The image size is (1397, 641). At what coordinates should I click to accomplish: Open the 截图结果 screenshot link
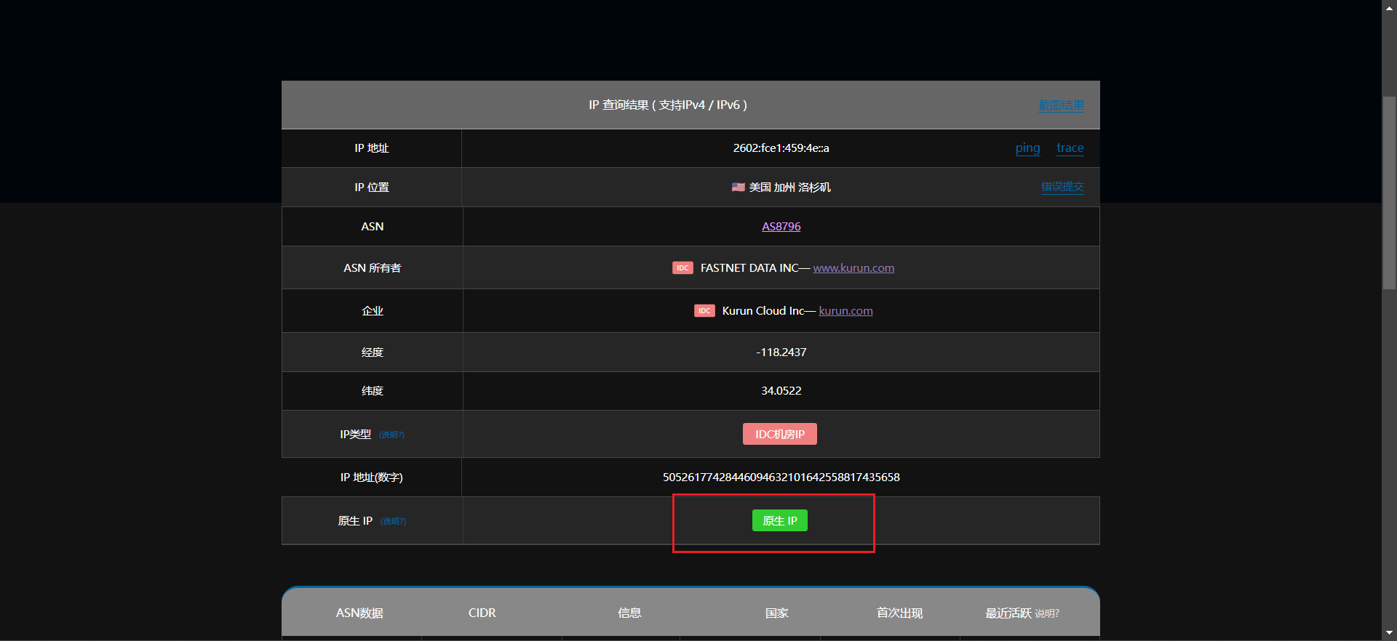[x=1061, y=105]
